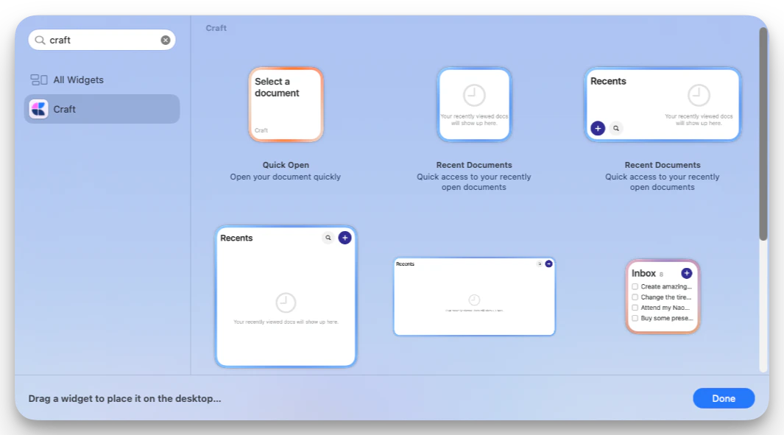Click clock icon in medium Recents widget
The image size is (784, 435).
(x=699, y=95)
